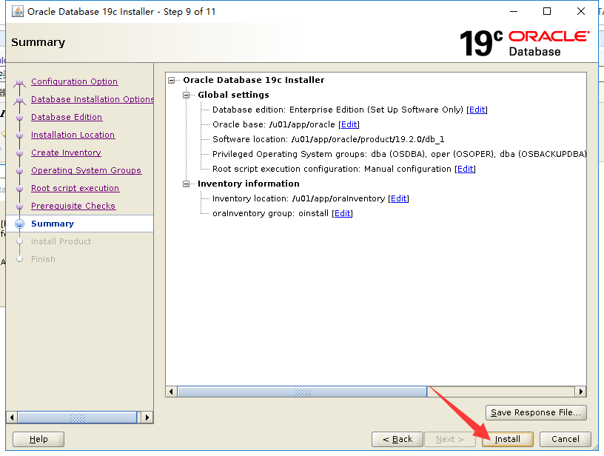Screen dimensions: 604x456
Task: Open the Configuration Option step
Action: click(74, 81)
